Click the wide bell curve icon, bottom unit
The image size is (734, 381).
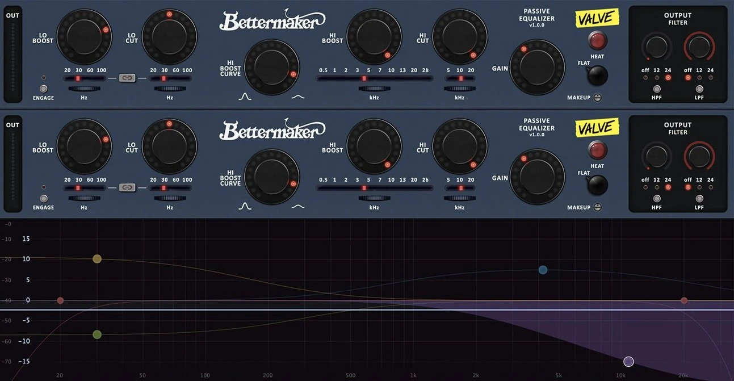[x=298, y=207]
